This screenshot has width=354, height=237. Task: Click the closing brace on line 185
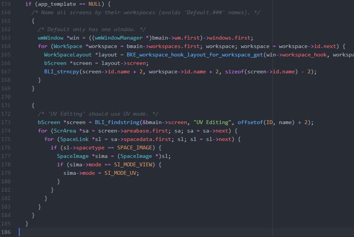point(27,224)
